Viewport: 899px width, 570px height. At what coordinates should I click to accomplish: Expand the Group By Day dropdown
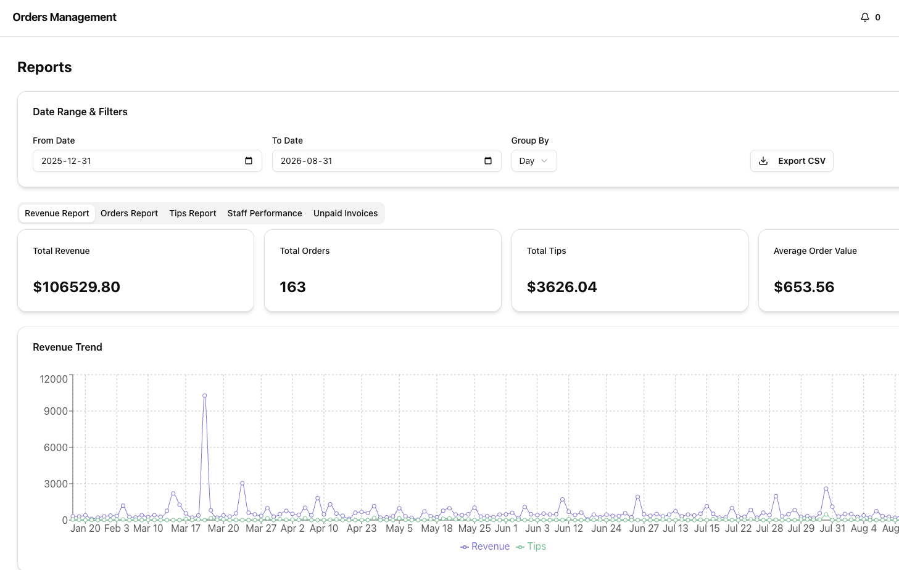(534, 161)
